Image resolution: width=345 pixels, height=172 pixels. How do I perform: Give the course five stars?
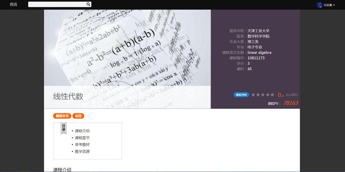272,95
